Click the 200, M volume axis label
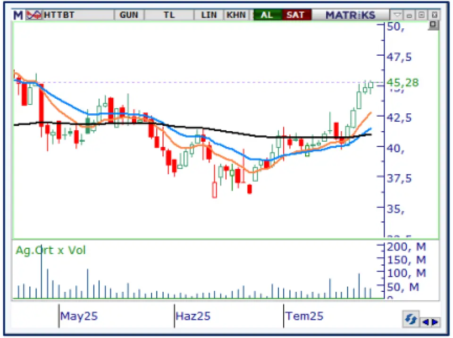 tap(406, 247)
